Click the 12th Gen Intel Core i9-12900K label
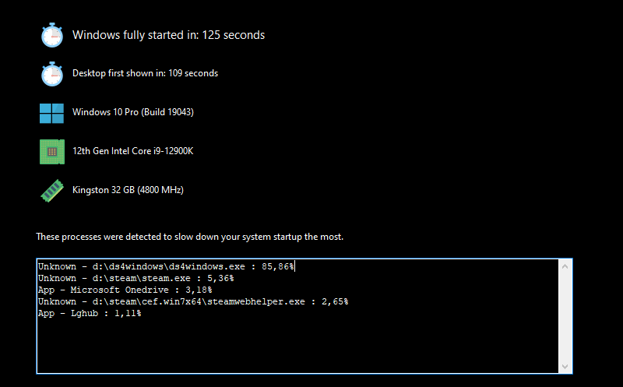 [x=132, y=151]
